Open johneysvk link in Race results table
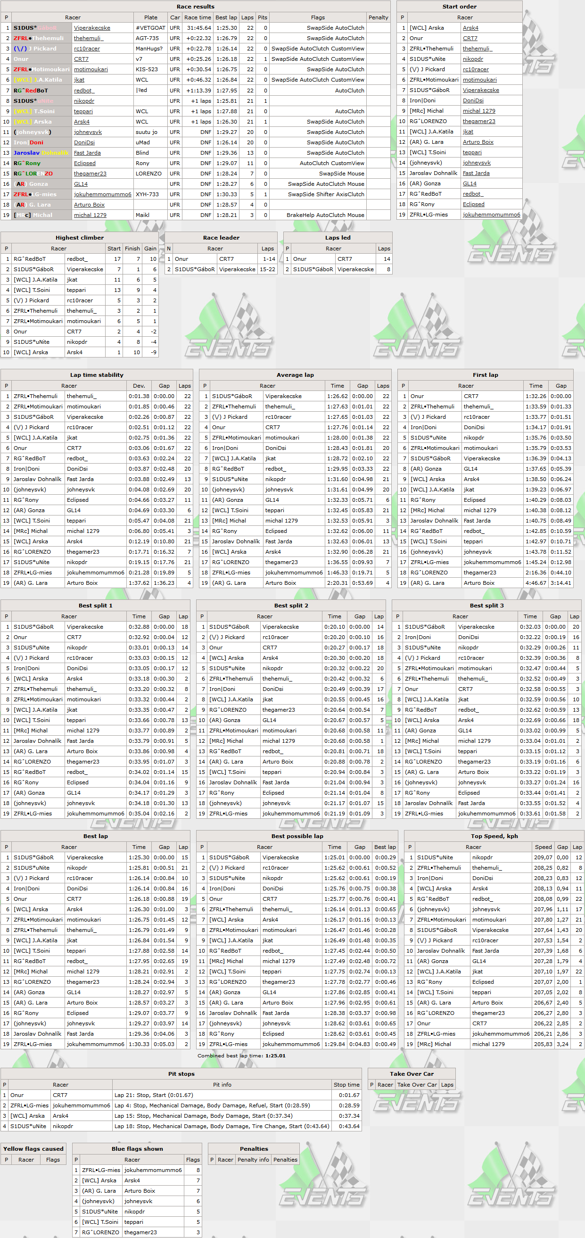585x1238 pixels. click(x=88, y=132)
